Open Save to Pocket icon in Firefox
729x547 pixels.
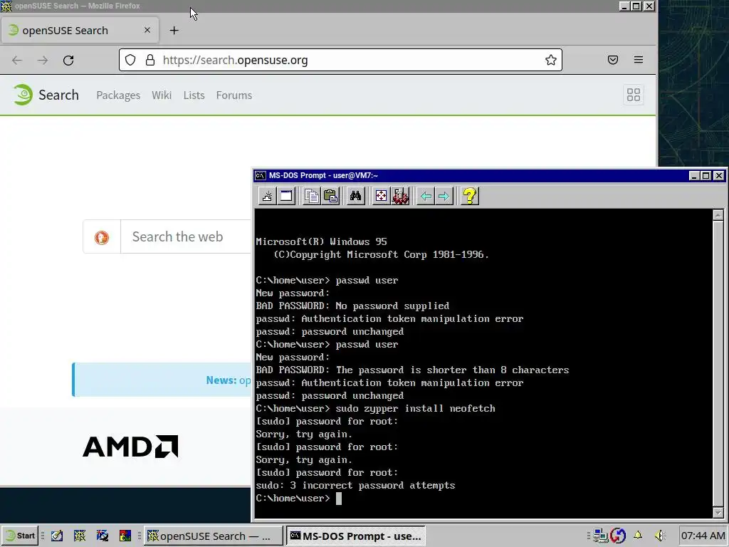click(x=613, y=60)
